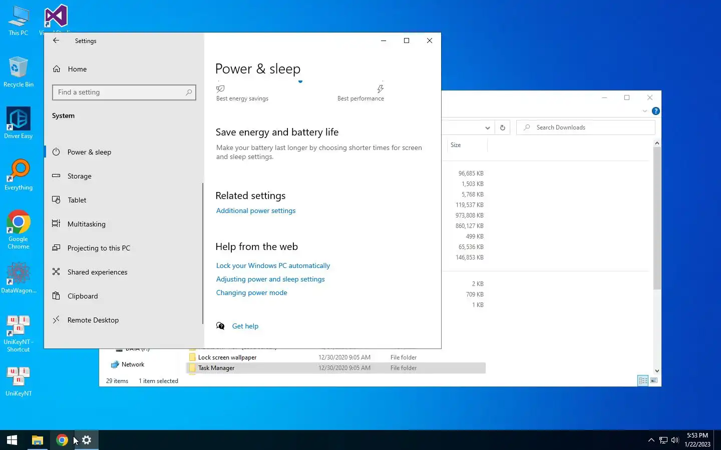
Task: Click the Explorer scroll down arrow
Action: [657, 371]
